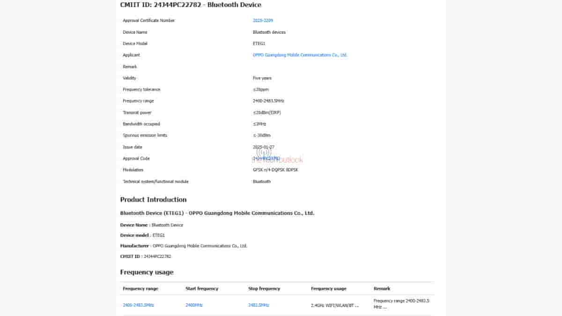Open the blue 2400-2483.5MHz frequency range link
This screenshot has width=562, height=316.
(138, 305)
